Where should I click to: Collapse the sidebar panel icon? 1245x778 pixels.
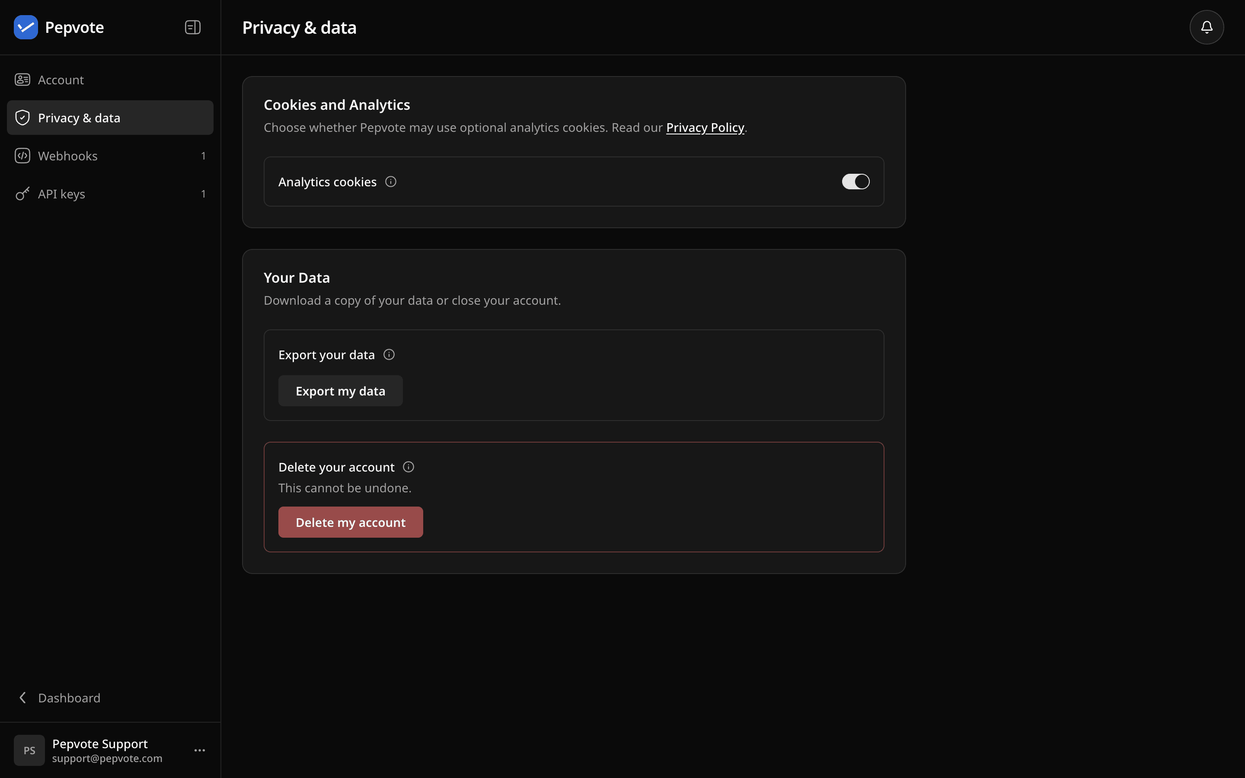tap(192, 27)
